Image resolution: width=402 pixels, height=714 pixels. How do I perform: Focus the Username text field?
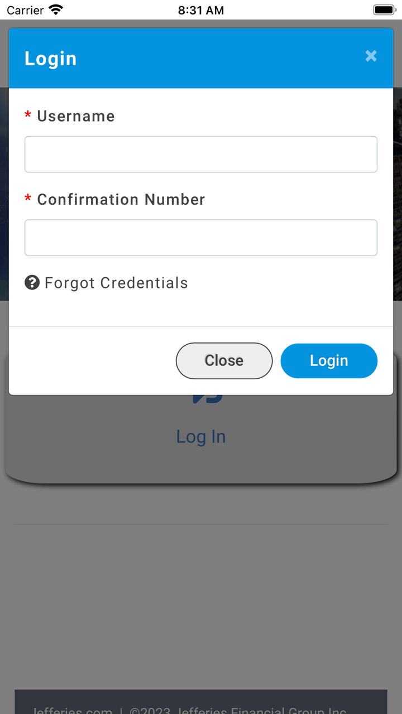[x=201, y=155]
